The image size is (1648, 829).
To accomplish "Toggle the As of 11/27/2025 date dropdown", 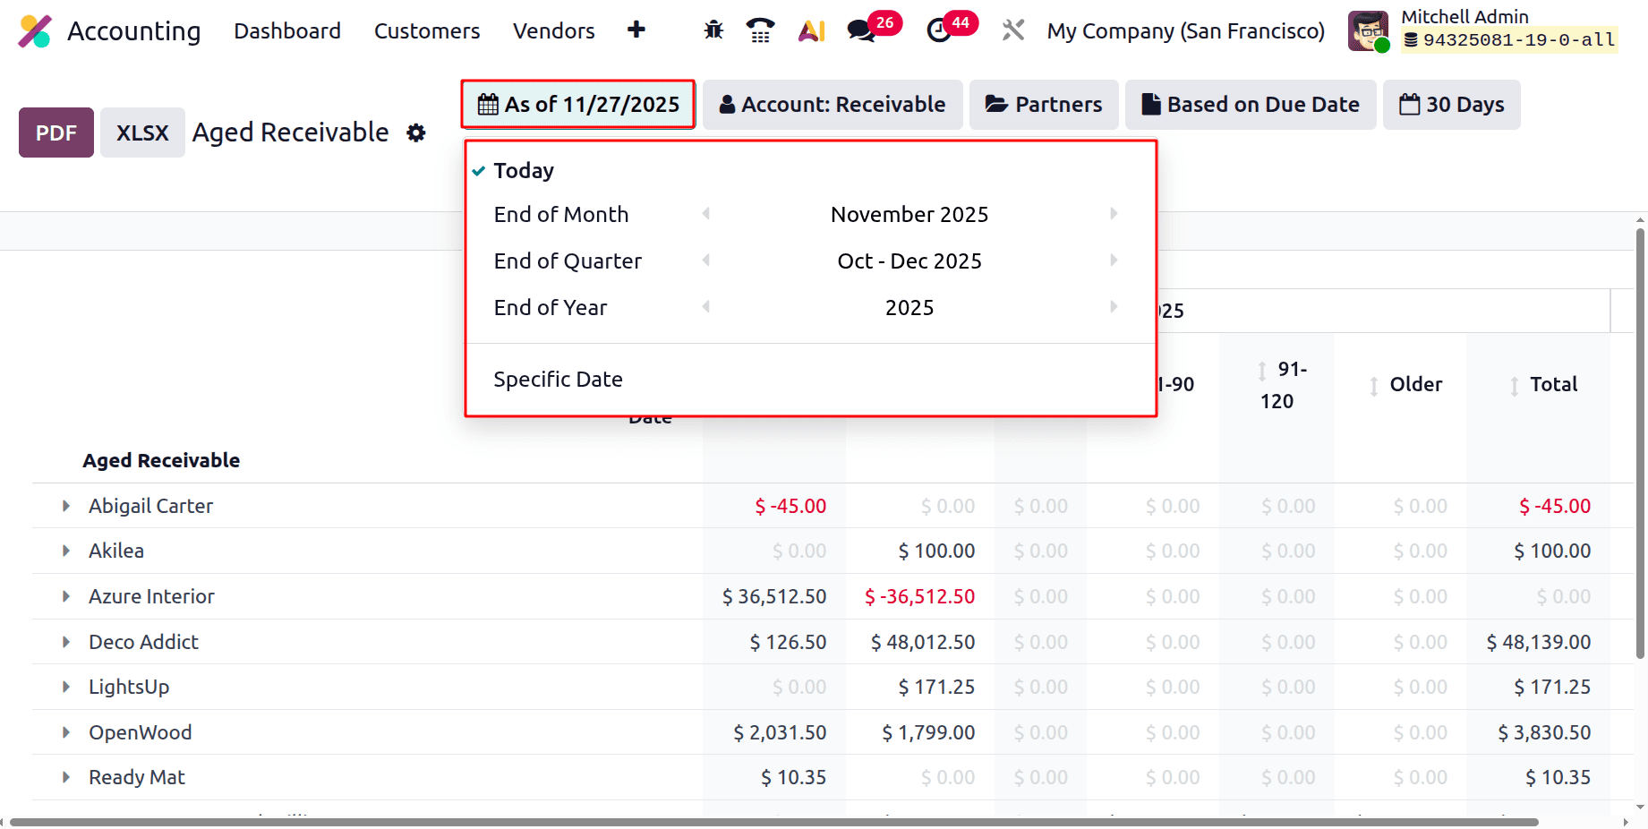I will (x=578, y=105).
